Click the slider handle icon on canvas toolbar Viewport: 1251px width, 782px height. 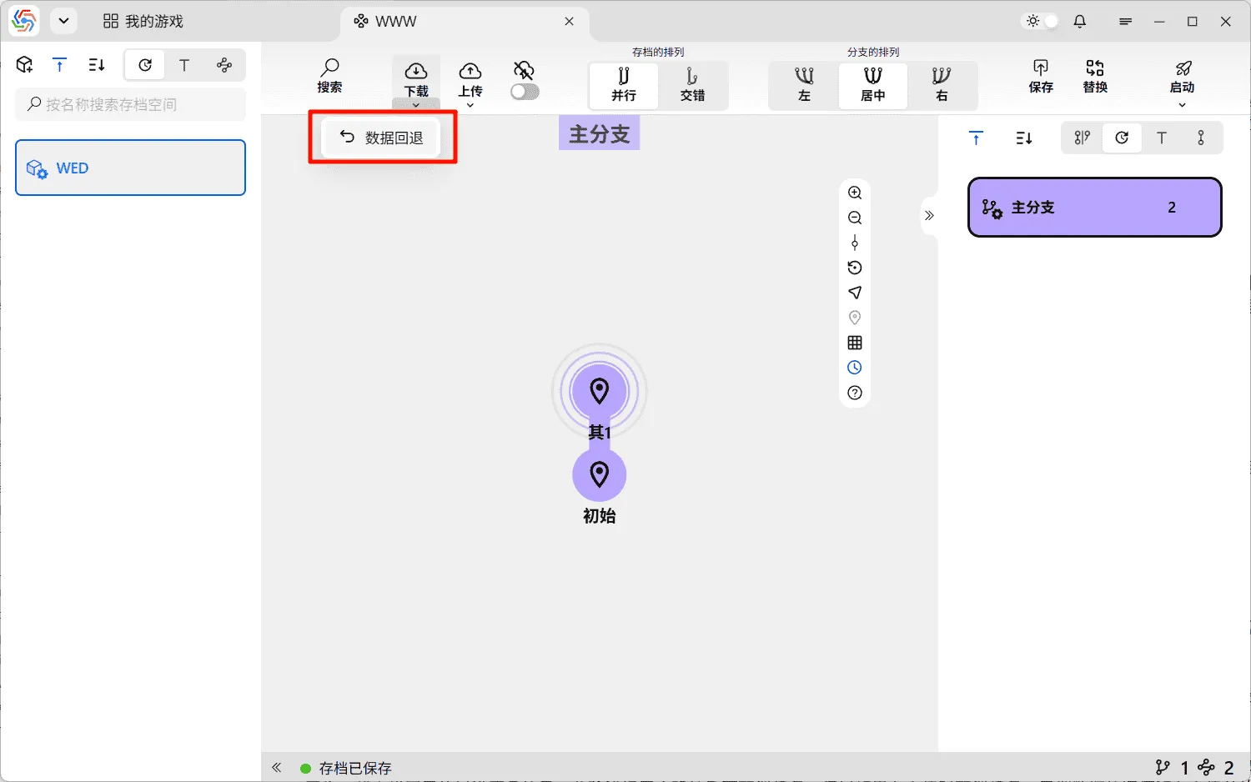854,243
